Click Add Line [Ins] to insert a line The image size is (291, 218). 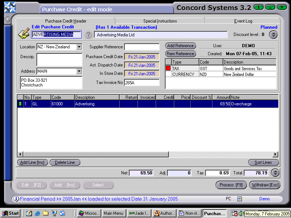pos(32,162)
